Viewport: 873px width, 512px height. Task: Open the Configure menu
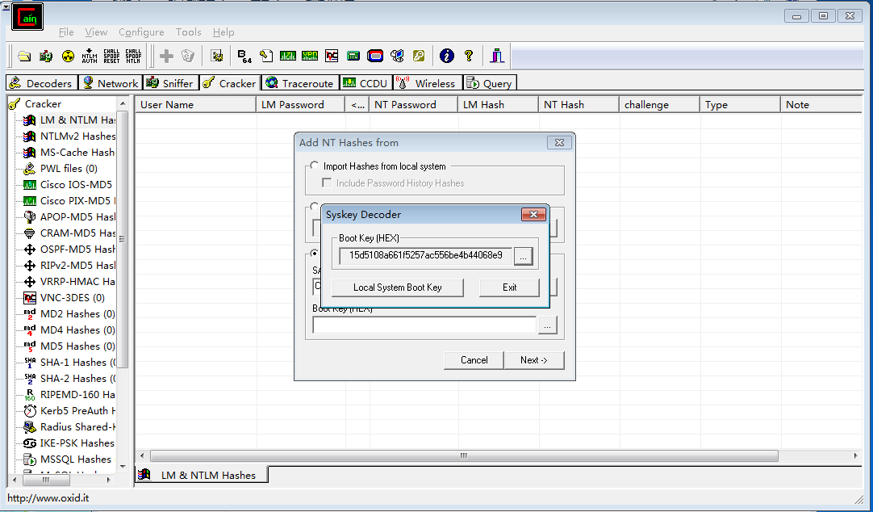(141, 32)
